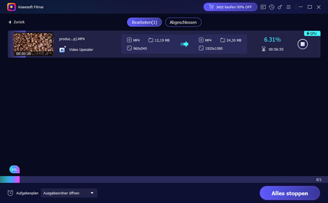The width and height of the screenshot is (328, 203).
Task: Stop the current upscaling task
Action: pos(302,44)
